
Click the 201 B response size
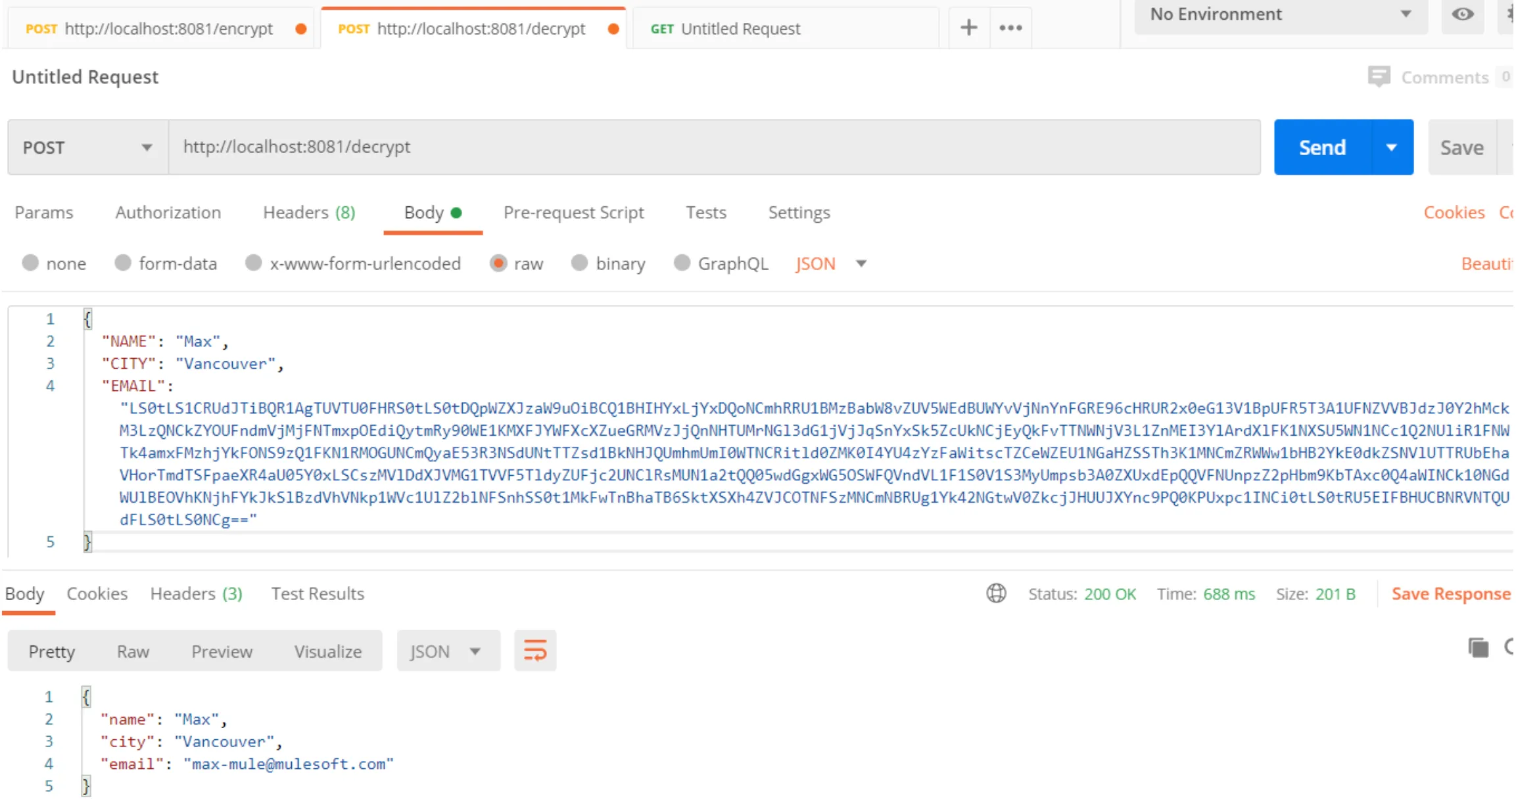[x=1335, y=593]
